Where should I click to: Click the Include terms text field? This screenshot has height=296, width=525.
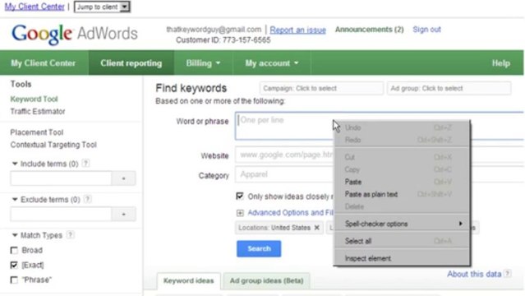(x=61, y=178)
